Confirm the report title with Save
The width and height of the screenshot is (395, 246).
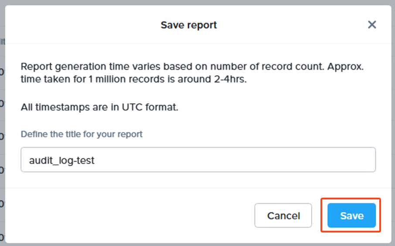point(351,216)
